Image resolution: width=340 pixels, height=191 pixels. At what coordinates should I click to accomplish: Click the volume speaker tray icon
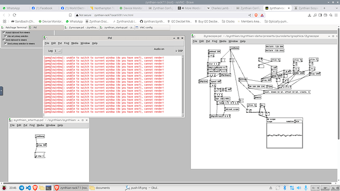[299, 188]
